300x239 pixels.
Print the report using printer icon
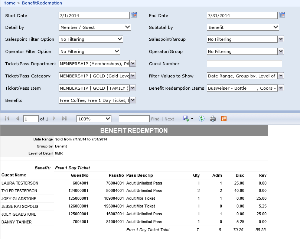coord(213,119)
